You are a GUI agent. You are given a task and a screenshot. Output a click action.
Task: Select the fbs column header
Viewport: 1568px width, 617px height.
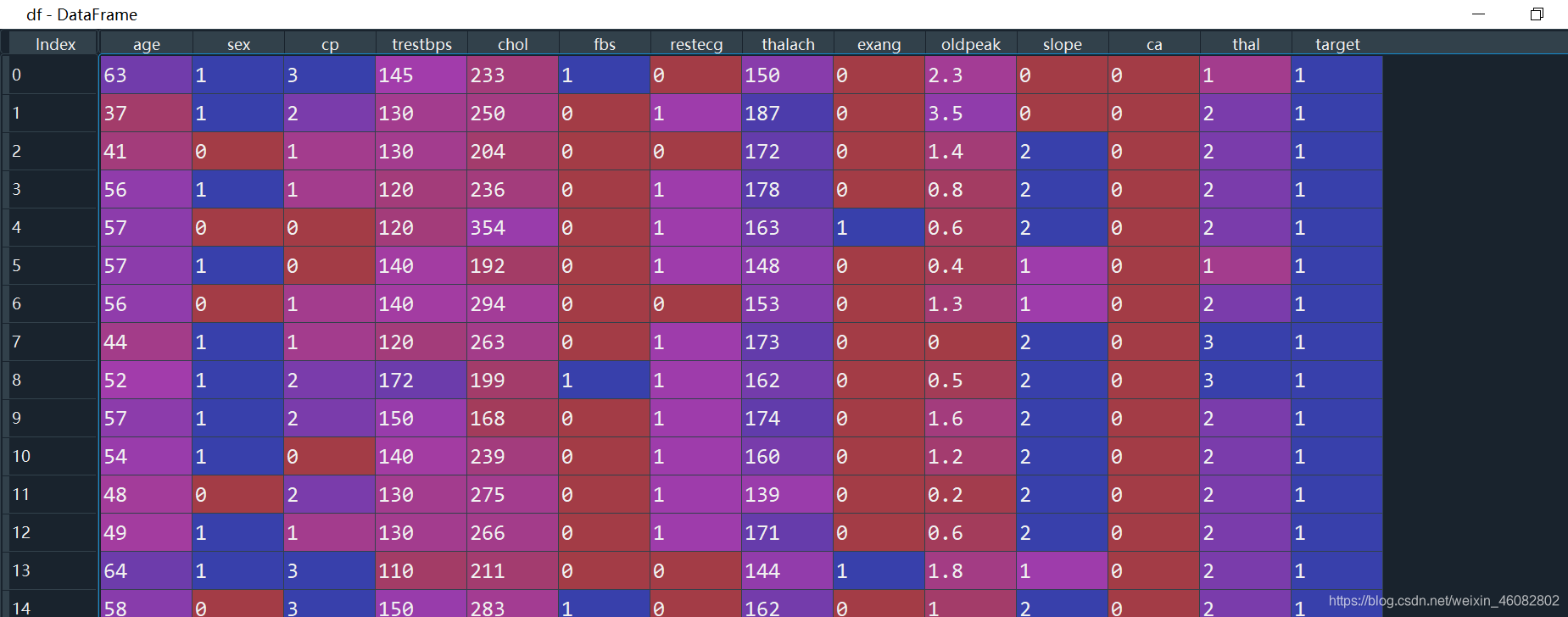[x=605, y=44]
